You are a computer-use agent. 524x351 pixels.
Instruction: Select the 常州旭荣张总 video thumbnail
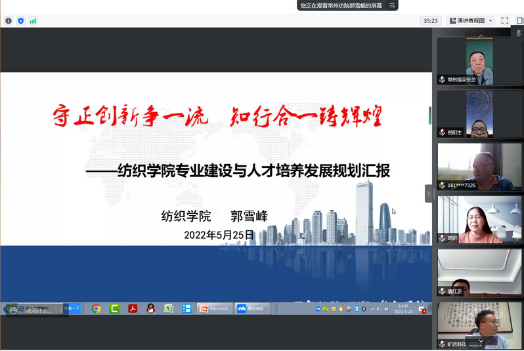[x=479, y=61]
